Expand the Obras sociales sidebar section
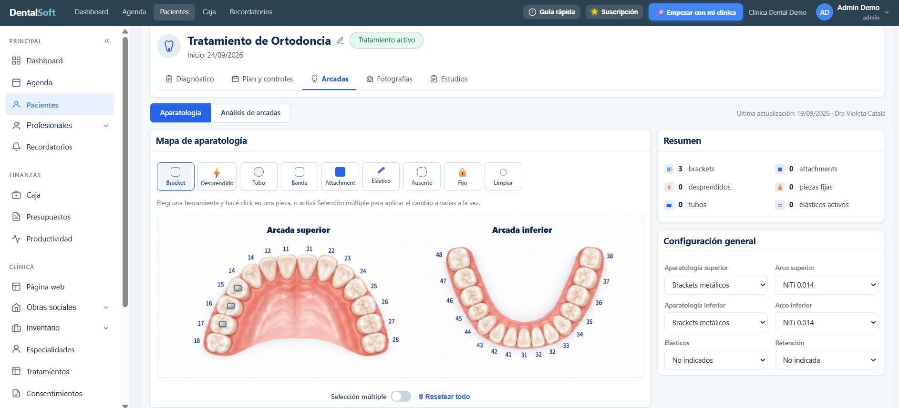 [x=60, y=307]
